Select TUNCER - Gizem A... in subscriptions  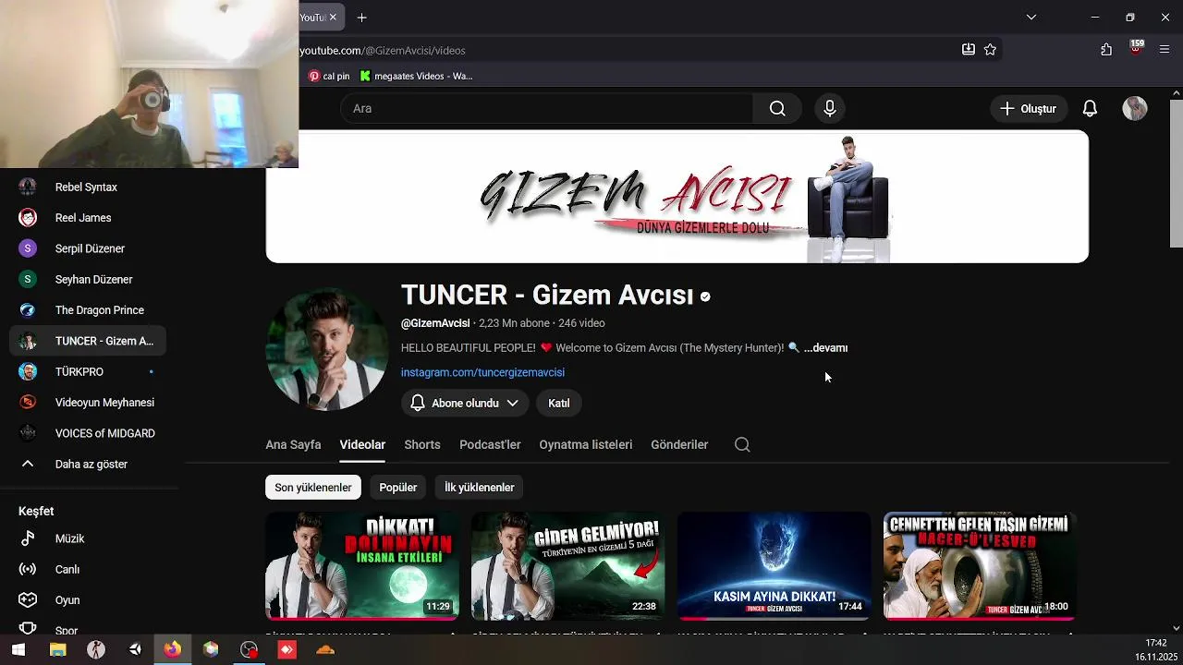[88, 341]
